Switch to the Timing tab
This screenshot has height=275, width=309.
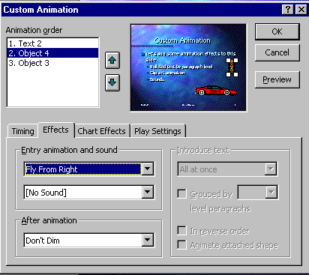pos(22,131)
